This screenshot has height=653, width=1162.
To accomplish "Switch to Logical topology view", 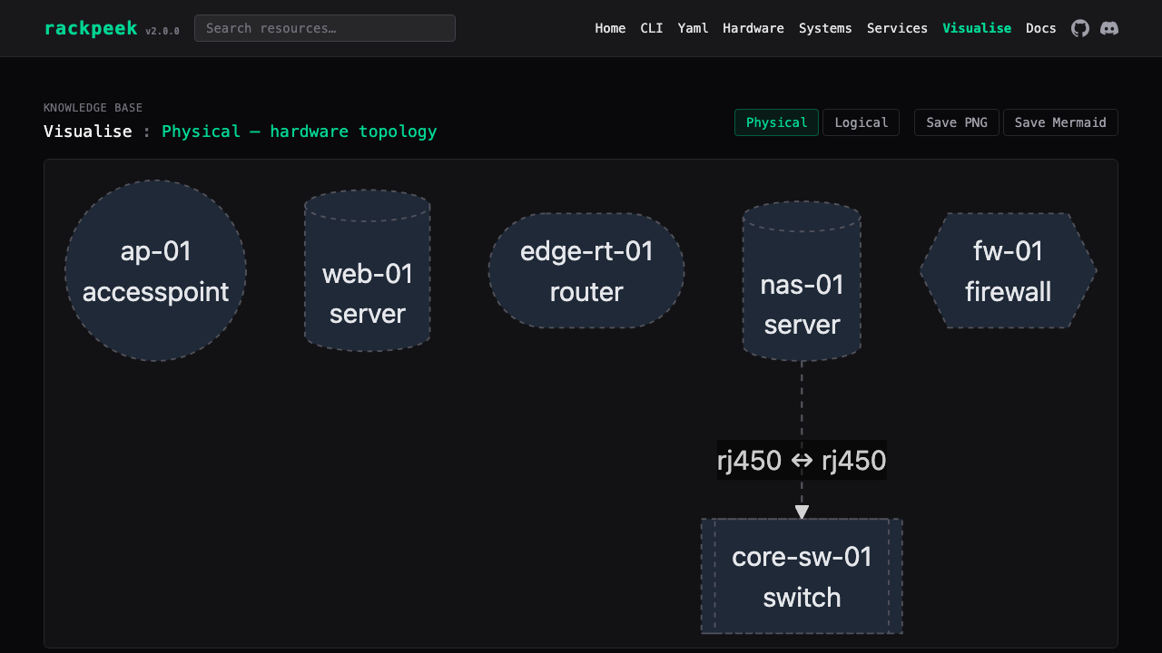I will [862, 122].
